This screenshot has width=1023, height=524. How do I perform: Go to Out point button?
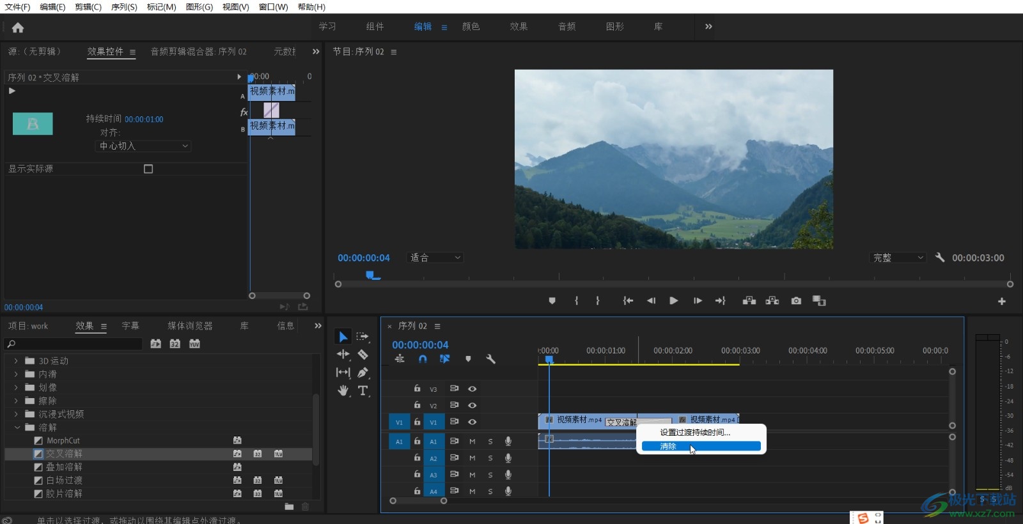[x=721, y=301]
